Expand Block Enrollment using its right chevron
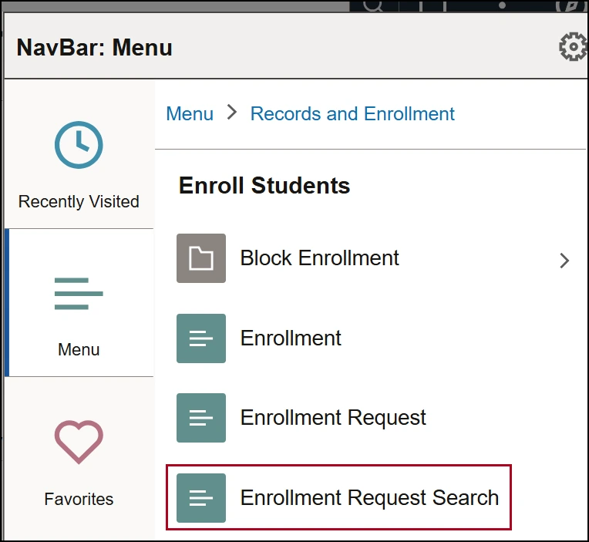 point(564,261)
